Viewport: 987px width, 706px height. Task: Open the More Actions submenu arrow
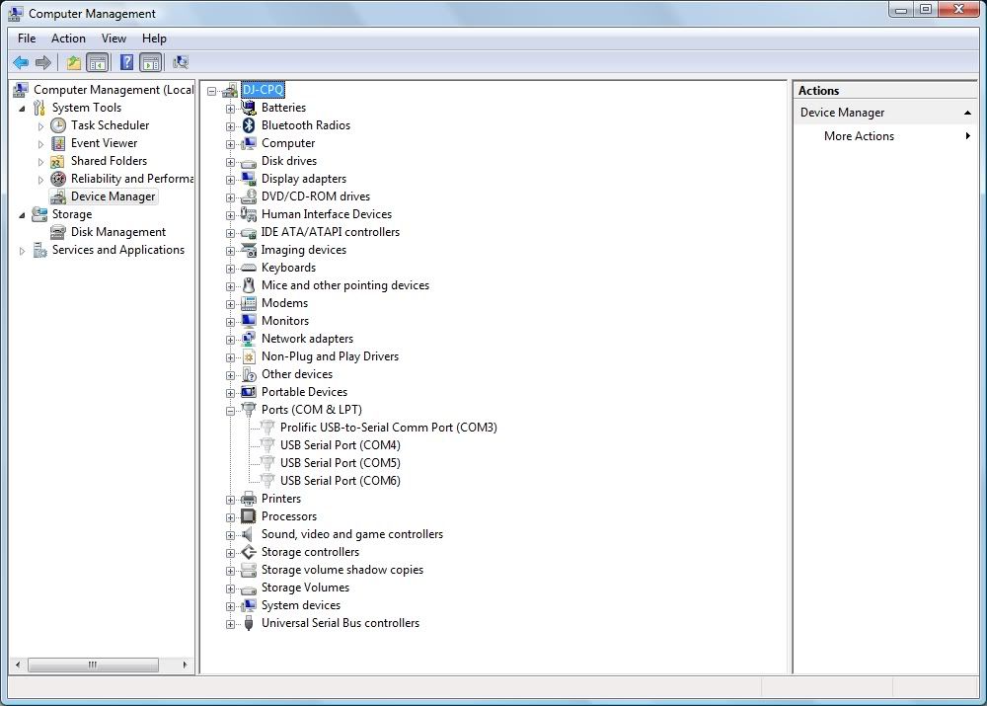coord(967,136)
